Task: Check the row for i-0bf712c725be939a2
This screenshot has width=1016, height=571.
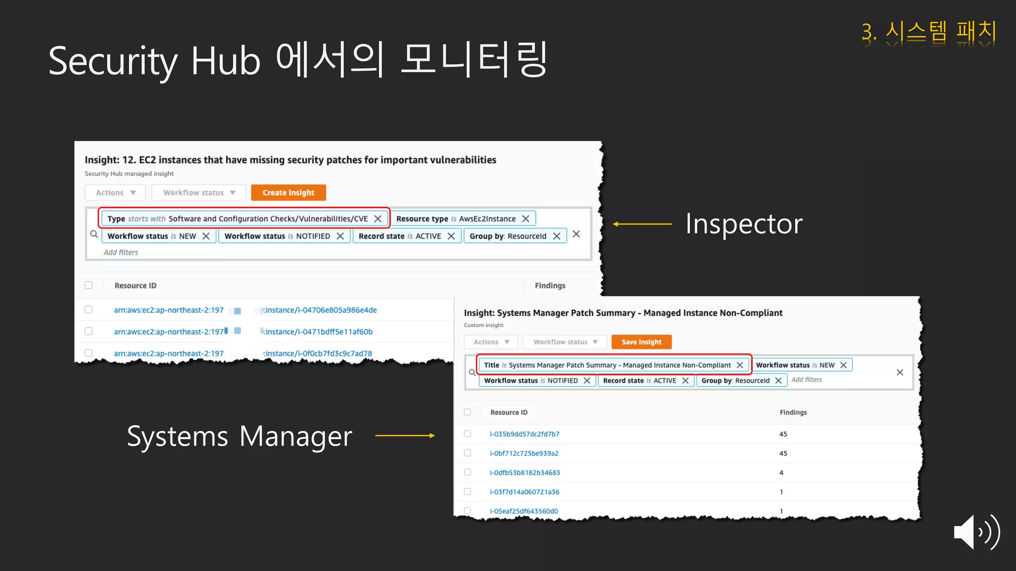Action: point(467,453)
